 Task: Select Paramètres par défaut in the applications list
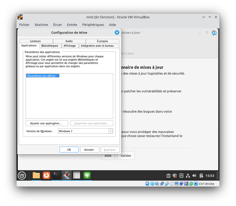pos(42,75)
